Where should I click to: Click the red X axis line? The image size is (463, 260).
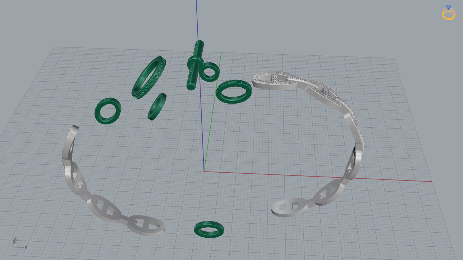(x=318, y=176)
